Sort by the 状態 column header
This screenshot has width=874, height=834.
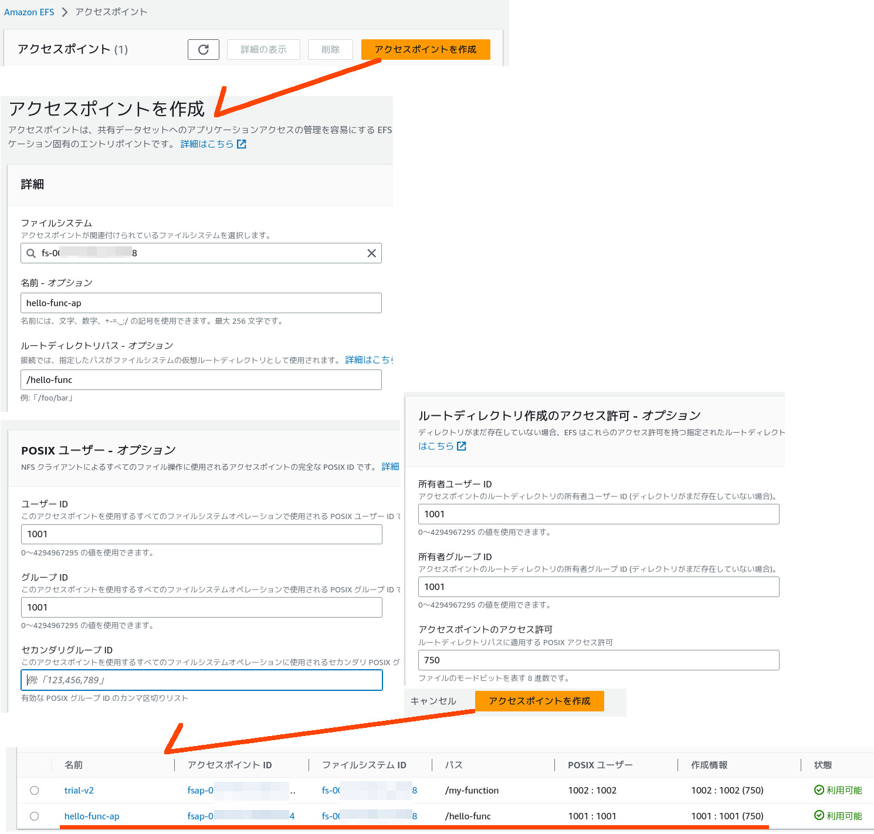pos(823,765)
